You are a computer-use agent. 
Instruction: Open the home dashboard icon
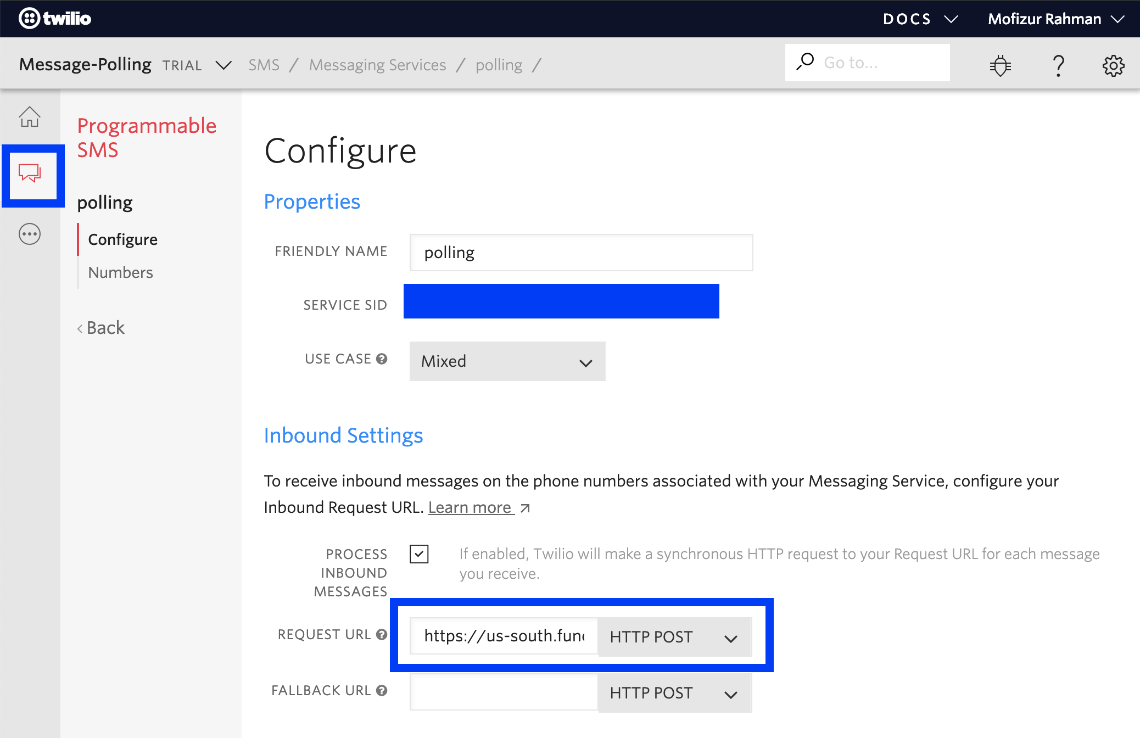coord(30,117)
